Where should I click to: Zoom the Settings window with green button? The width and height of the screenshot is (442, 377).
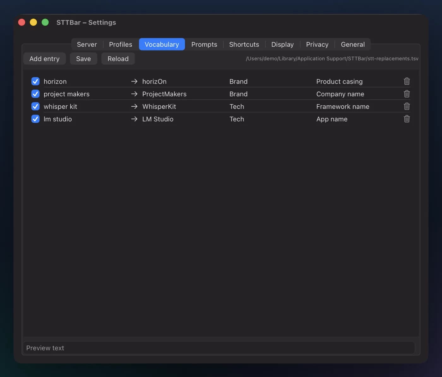(x=45, y=22)
